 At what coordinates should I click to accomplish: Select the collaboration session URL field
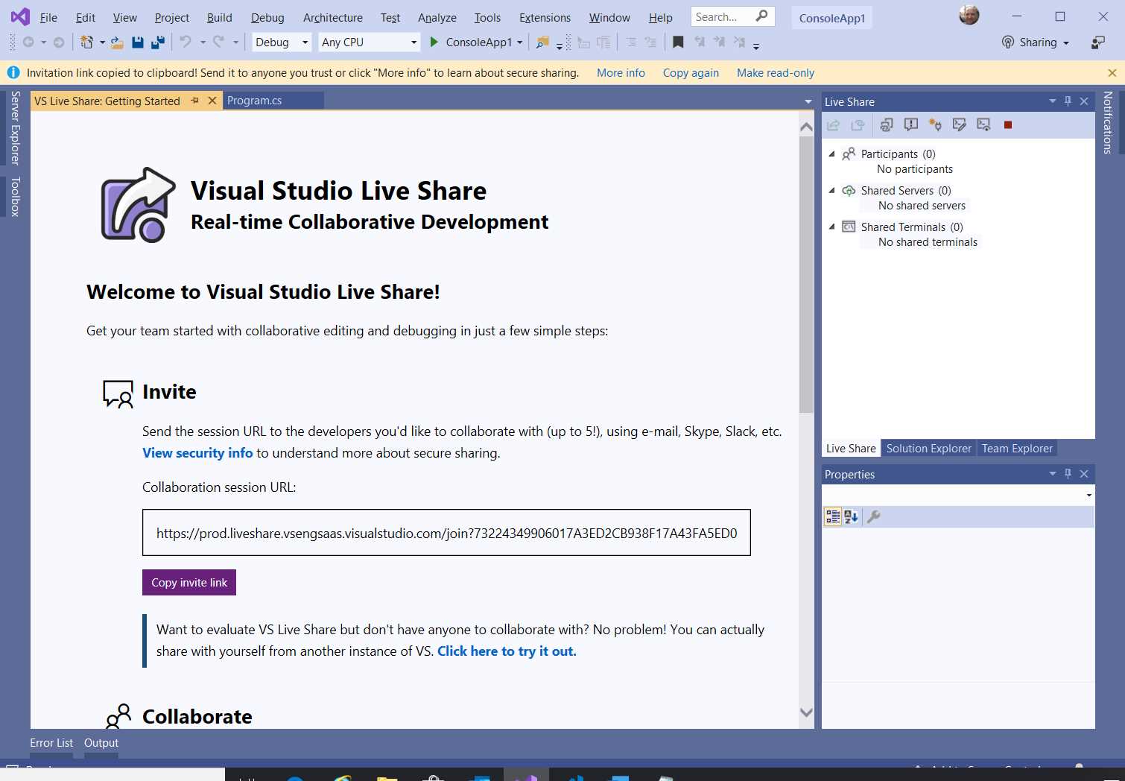tap(446, 532)
